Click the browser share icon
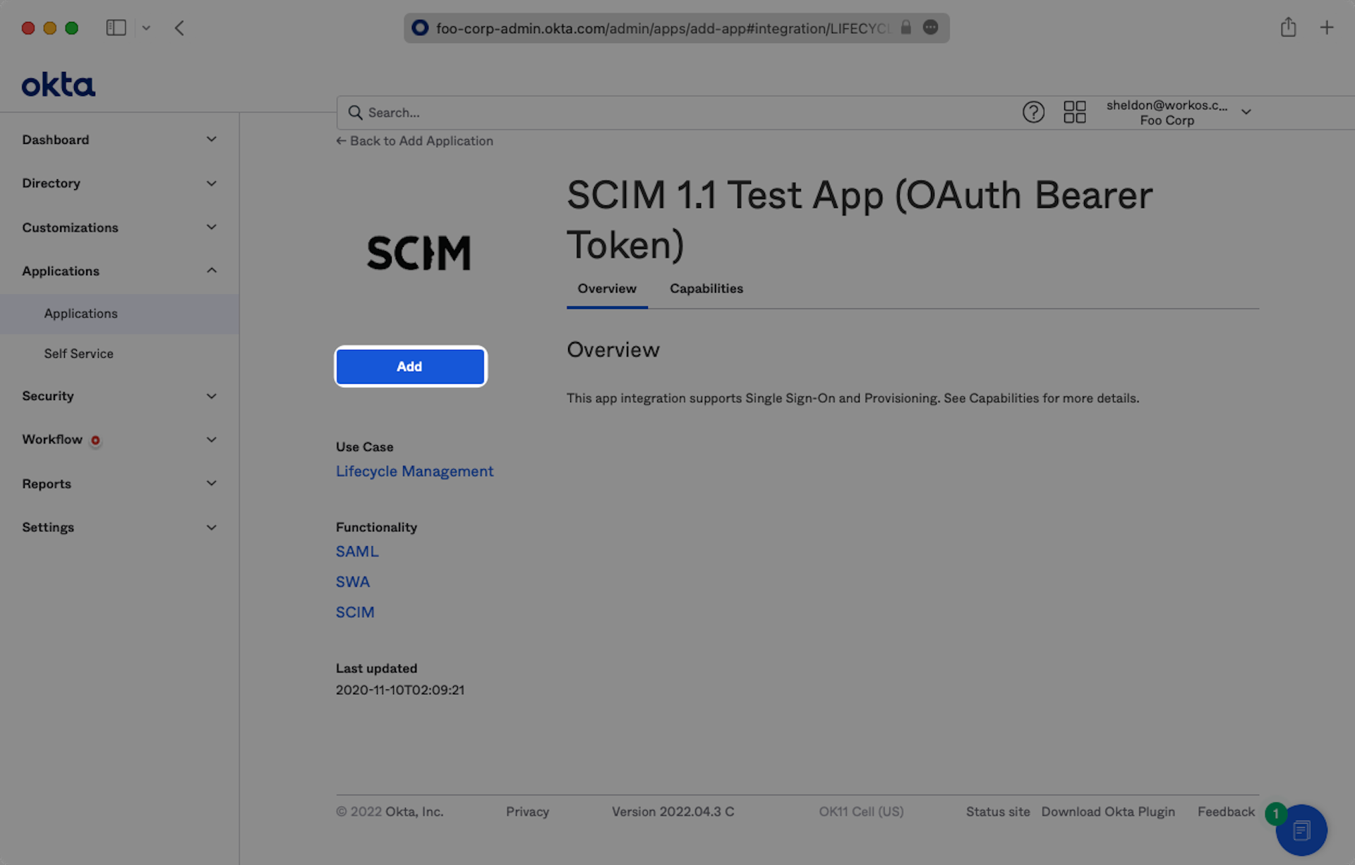Screen dimensions: 1355x865 click(x=1288, y=28)
